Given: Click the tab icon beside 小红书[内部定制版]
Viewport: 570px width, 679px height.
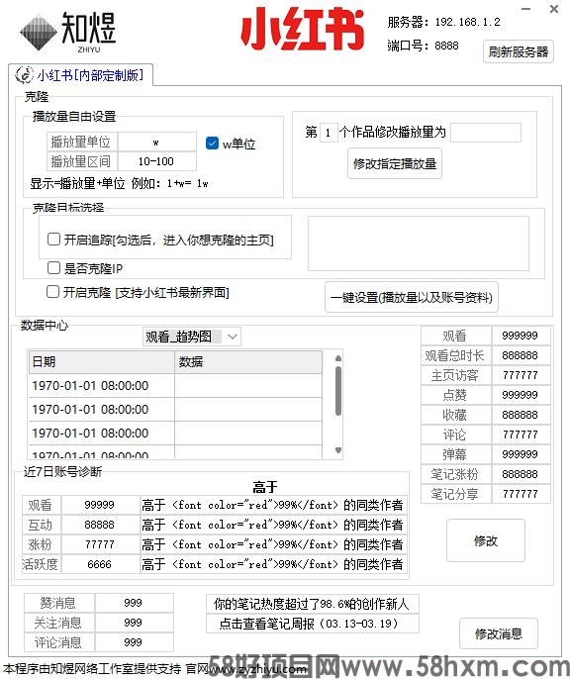Looking at the screenshot, I should [24, 75].
